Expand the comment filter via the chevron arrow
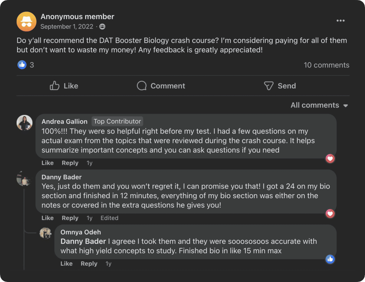The image size is (365, 282). point(345,106)
